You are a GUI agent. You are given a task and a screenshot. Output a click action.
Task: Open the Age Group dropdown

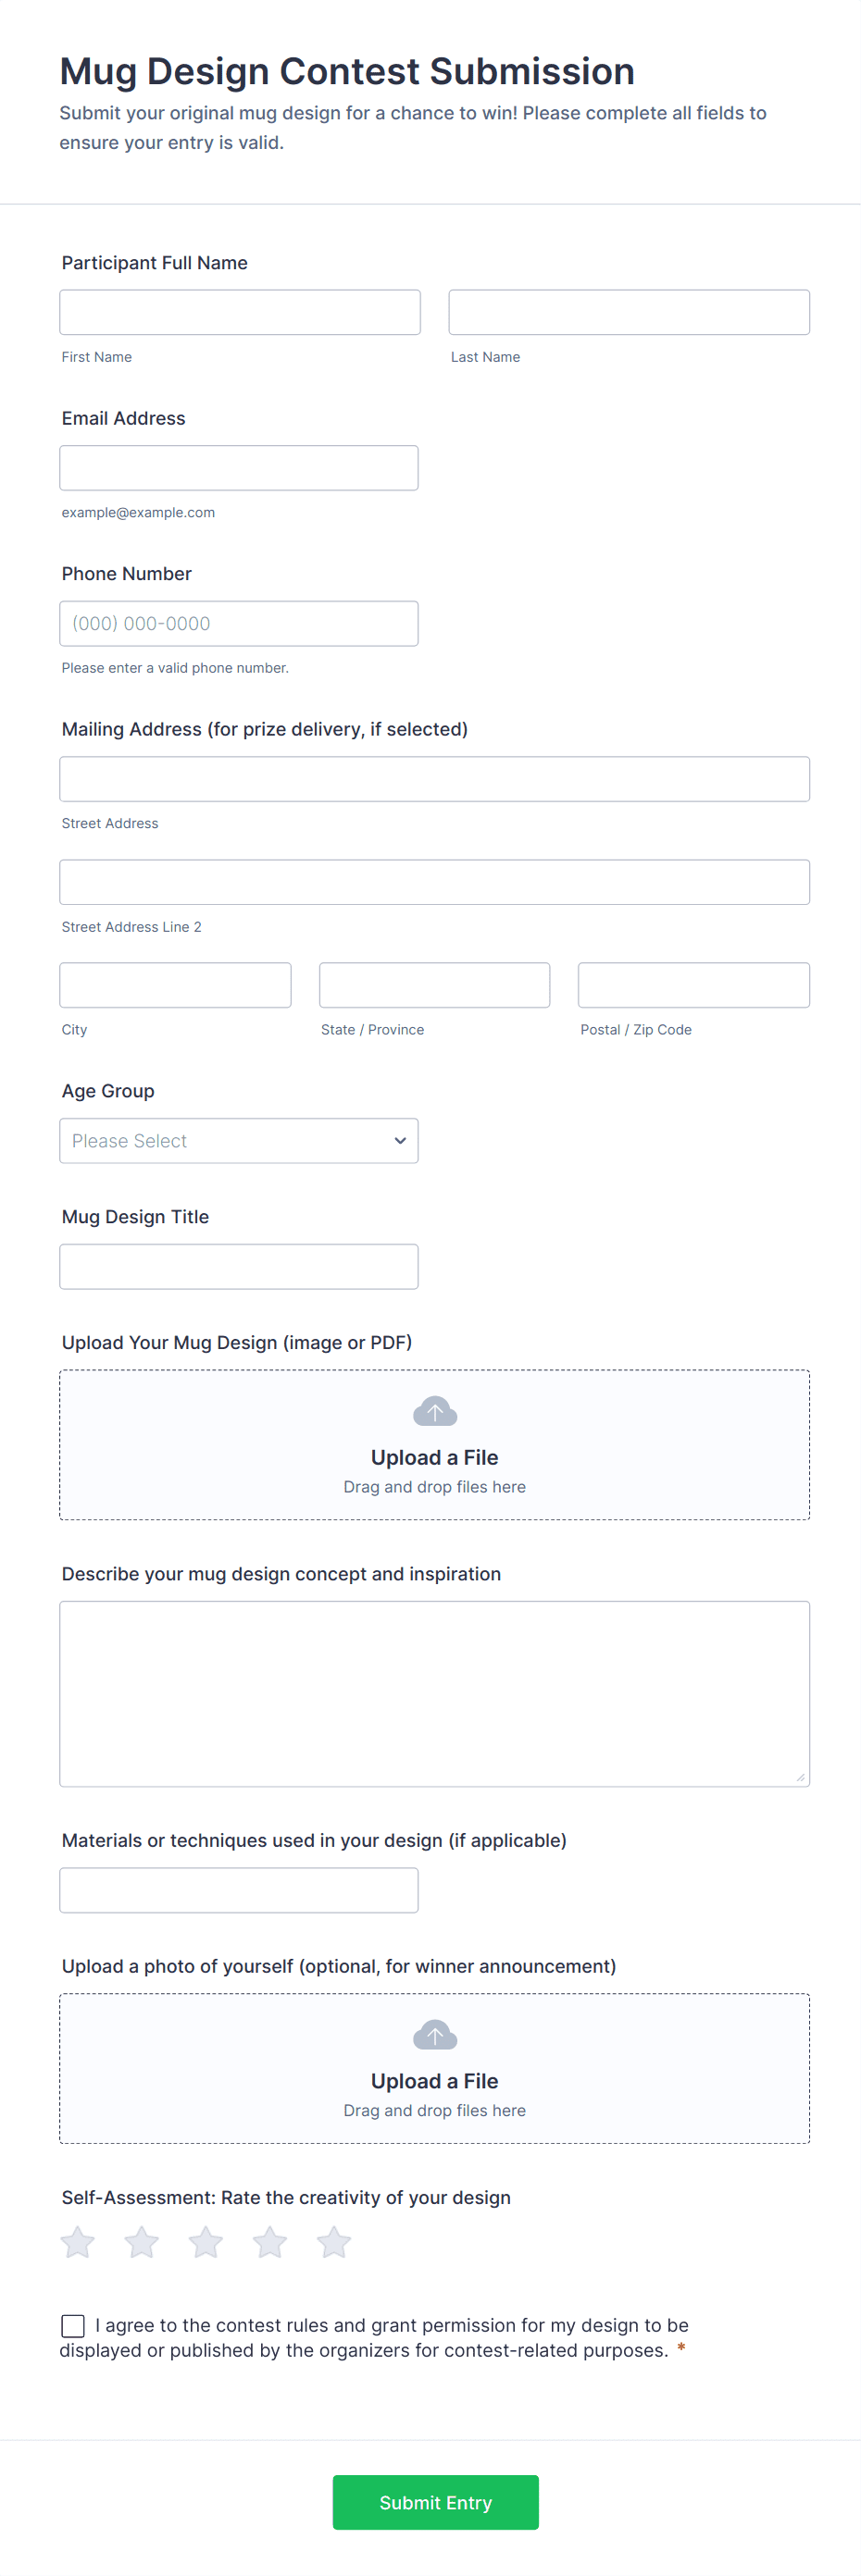pyautogui.click(x=238, y=1140)
